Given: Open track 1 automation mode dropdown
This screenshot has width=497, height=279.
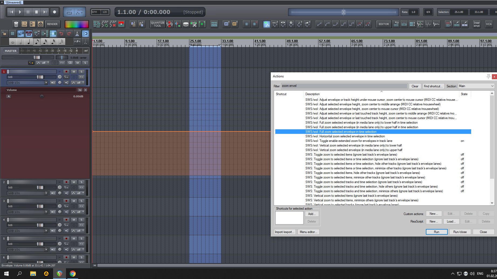Looking at the screenshot, I should (x=78, y=83).
